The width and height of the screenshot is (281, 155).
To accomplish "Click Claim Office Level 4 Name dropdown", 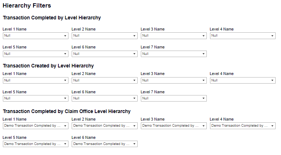I will tap(243, 126).
